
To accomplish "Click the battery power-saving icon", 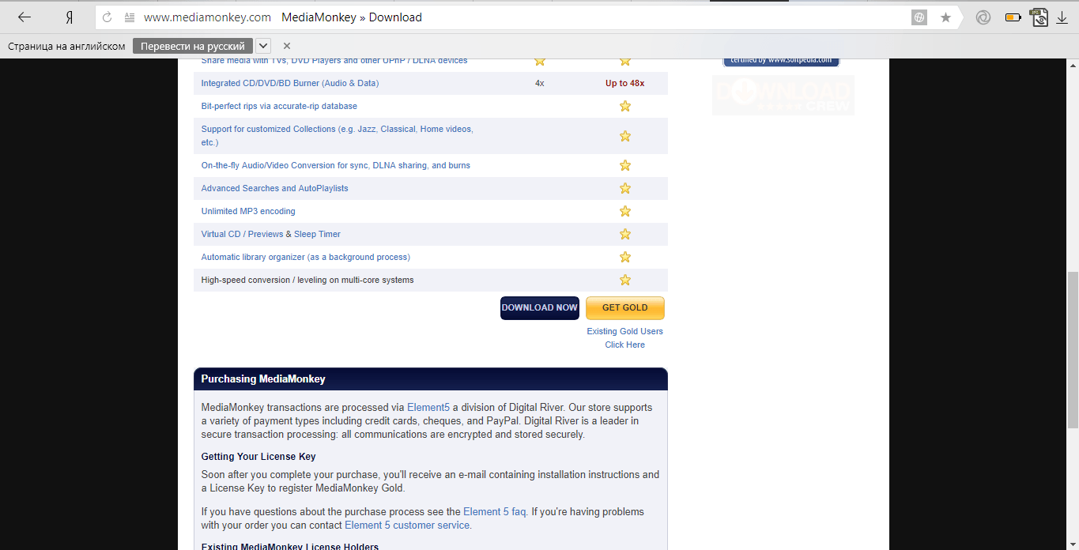I will pos(1013,17).
